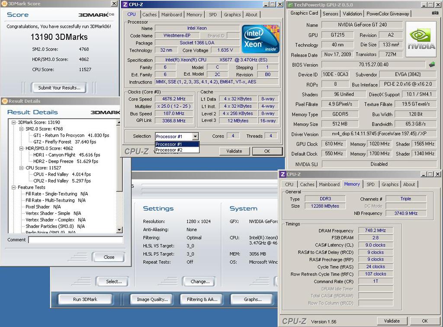Open the SPD tab in the top CPU-Z window
Viewport: 443px width, 327px height.
[213, 15]
